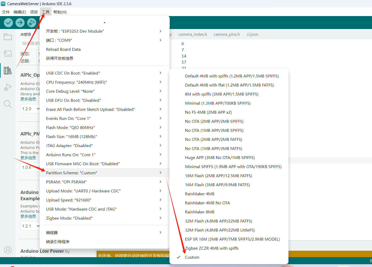
Task: Choose Zigbee ZCZR 4MB with spiffs
Action: click(229, 248)
